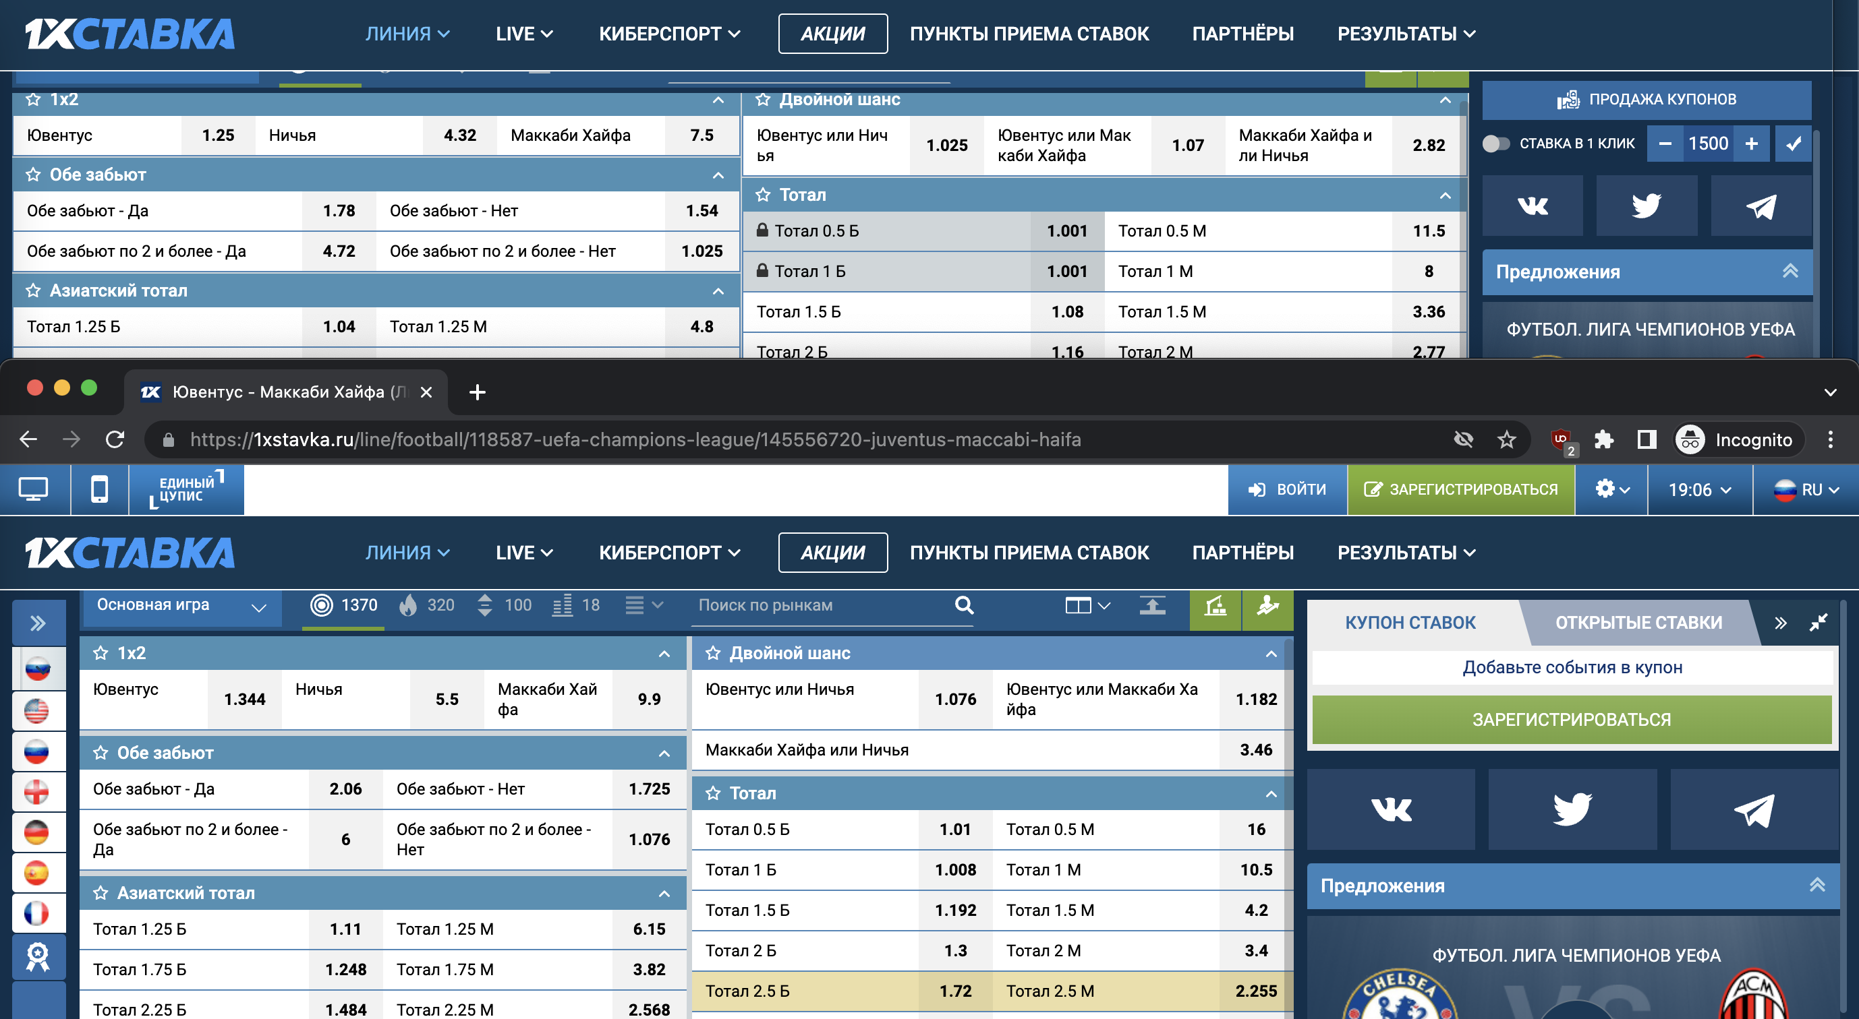Click the 'Войти' login button

pyautogui.click(x=1288, y=490)
